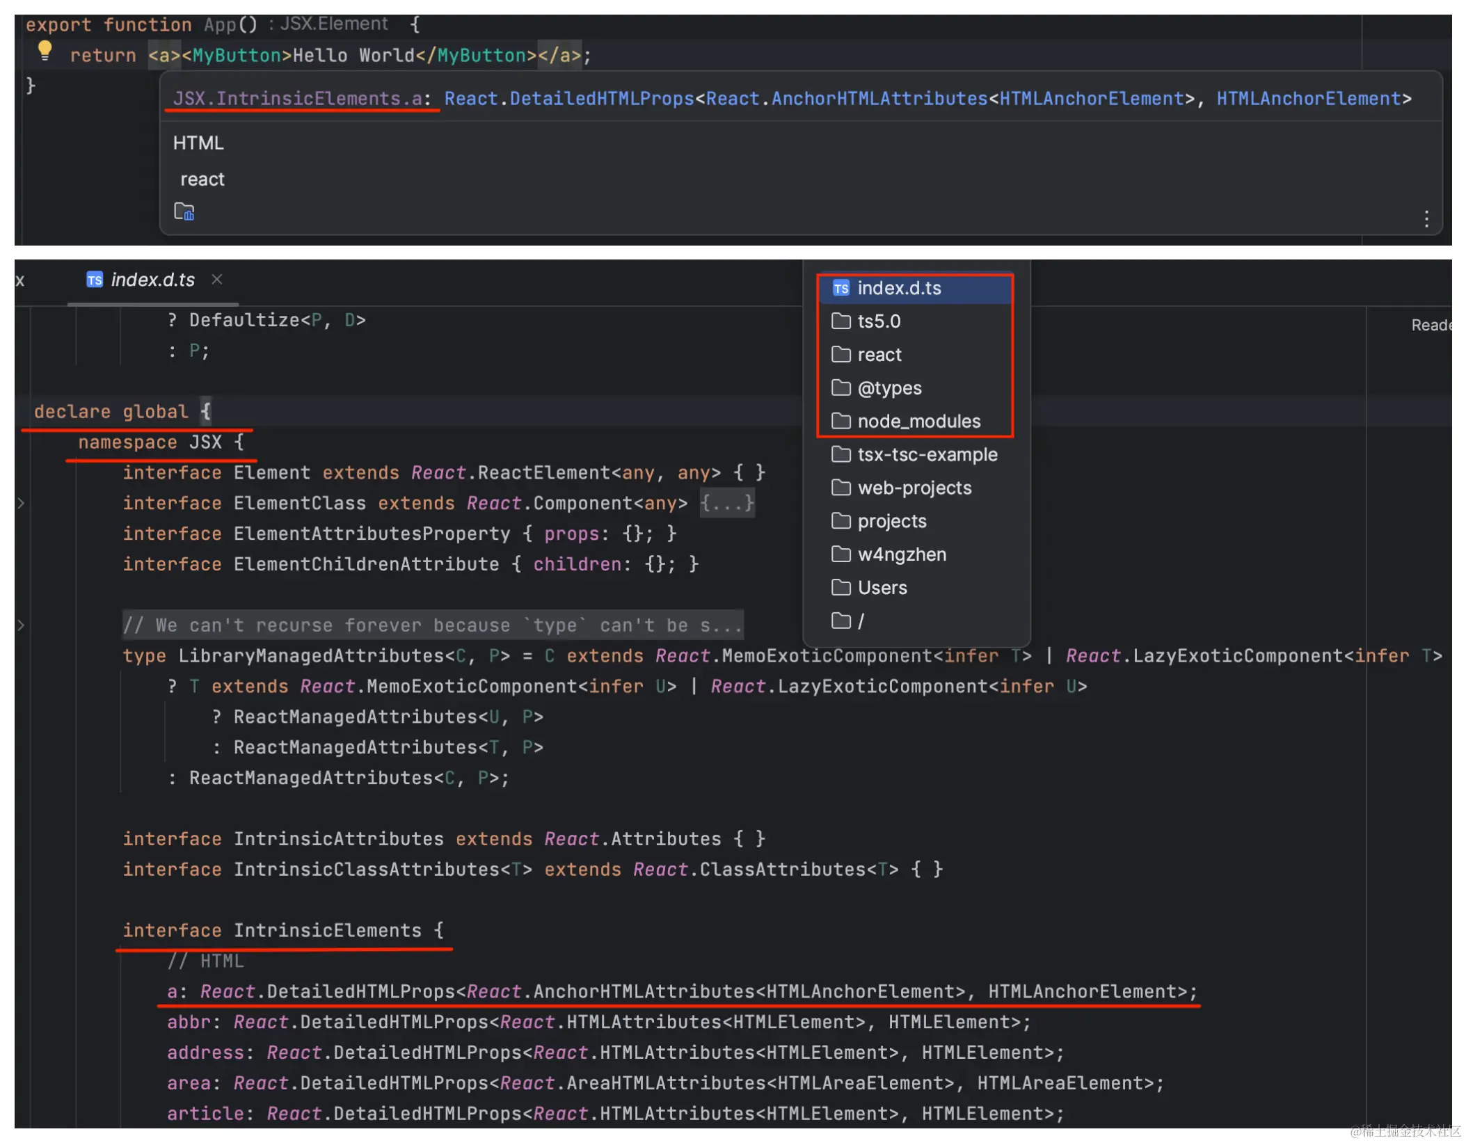The height and width of the screenshot is (1143, 1466).
Task: Select the index.d.ts editor tab
Action: click(152, 280)
